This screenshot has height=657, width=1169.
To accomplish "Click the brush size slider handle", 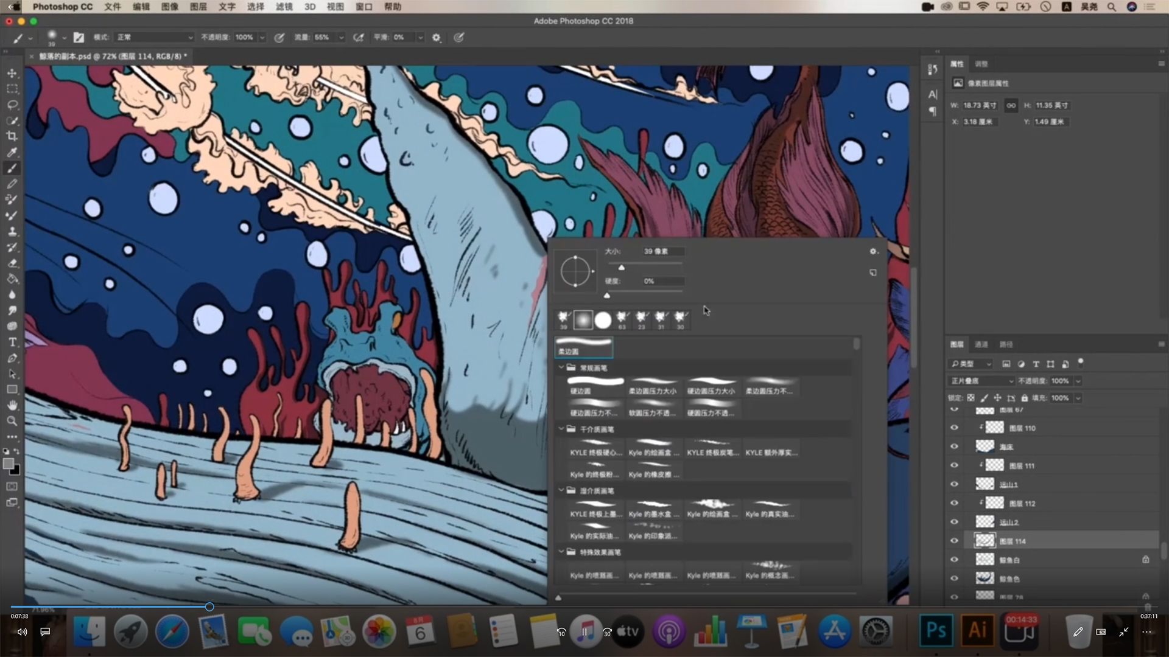I will click(x=621, y=267).
